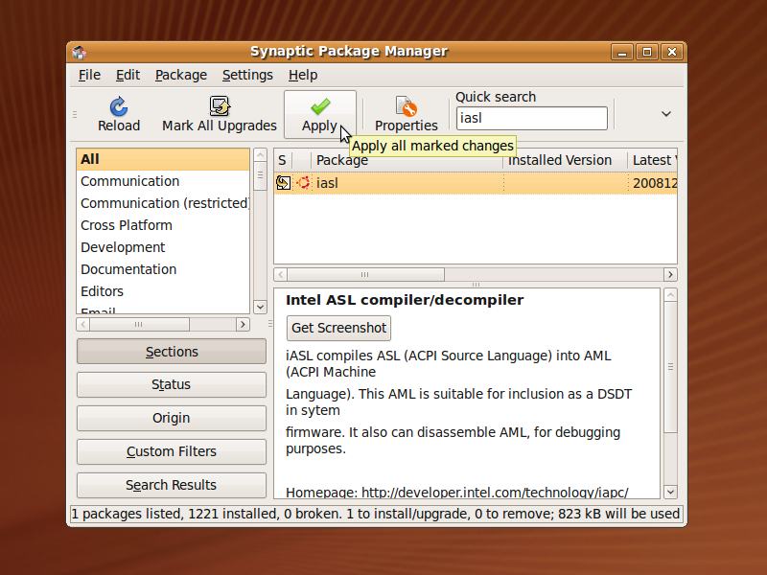The width and height of the screenshot is (767, 575).
Task: Open Properties via its toolbar icon
Action: 406,106
